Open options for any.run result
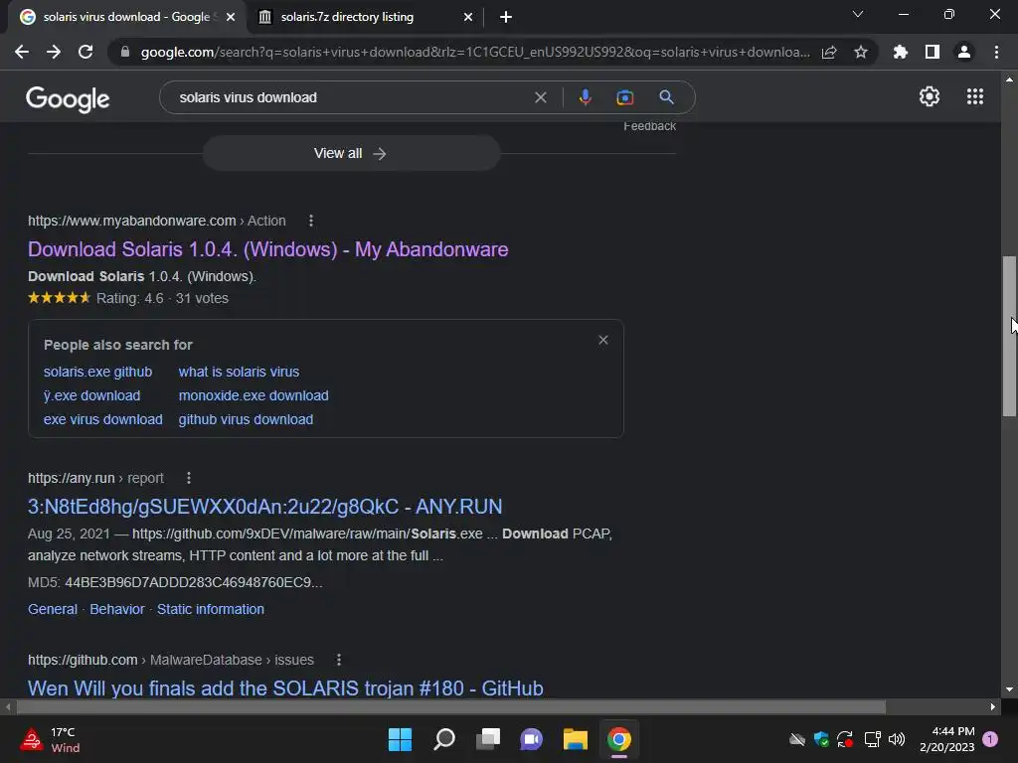This screenshot has height=763, width=1018. [189, 478]
